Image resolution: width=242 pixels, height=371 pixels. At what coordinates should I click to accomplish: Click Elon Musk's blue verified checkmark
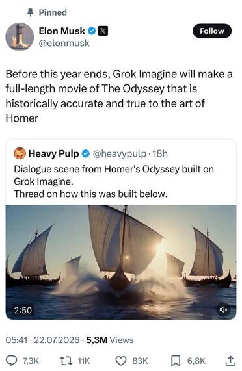[92, 31]
